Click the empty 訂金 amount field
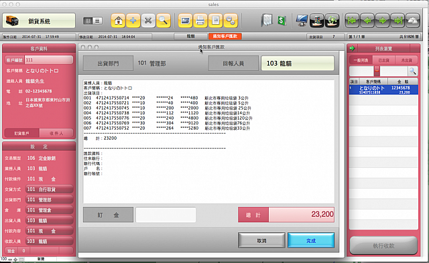The height and width of the screenshot is (263, 429). tap(166, 215)
